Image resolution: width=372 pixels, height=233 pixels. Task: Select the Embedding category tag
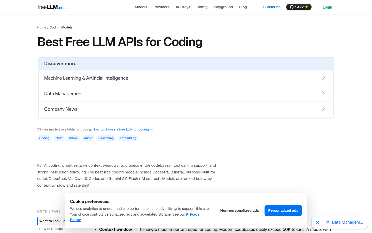pyautogui.click(x=128, y=138)
